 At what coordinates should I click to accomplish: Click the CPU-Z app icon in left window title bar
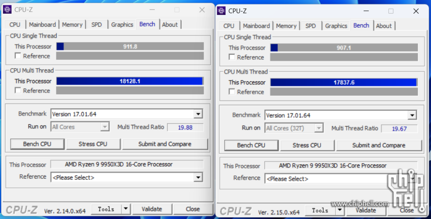pos(7,10)
